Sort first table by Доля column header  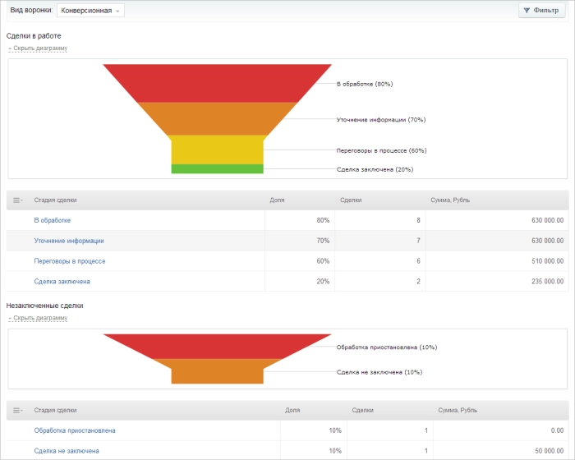pos(278,200)
